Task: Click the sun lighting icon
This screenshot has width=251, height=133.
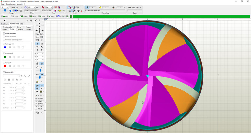Action: click(37, 82)
